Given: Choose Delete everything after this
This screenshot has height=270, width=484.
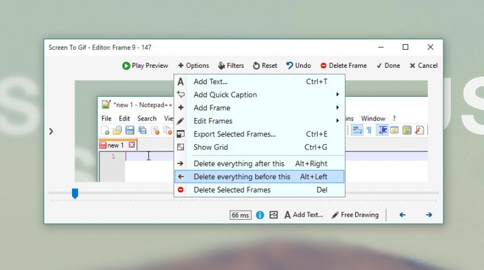Looking at the screenshot, I should coord(260,163).
